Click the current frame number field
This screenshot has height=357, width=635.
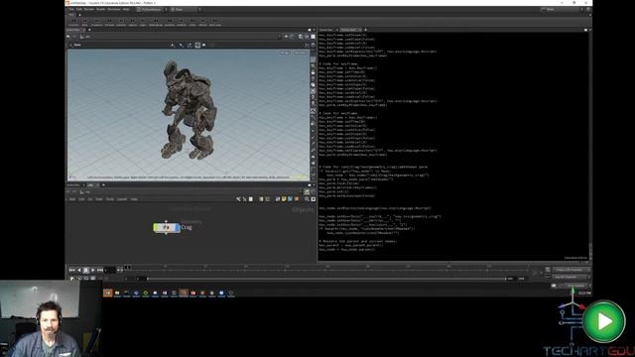110,270
